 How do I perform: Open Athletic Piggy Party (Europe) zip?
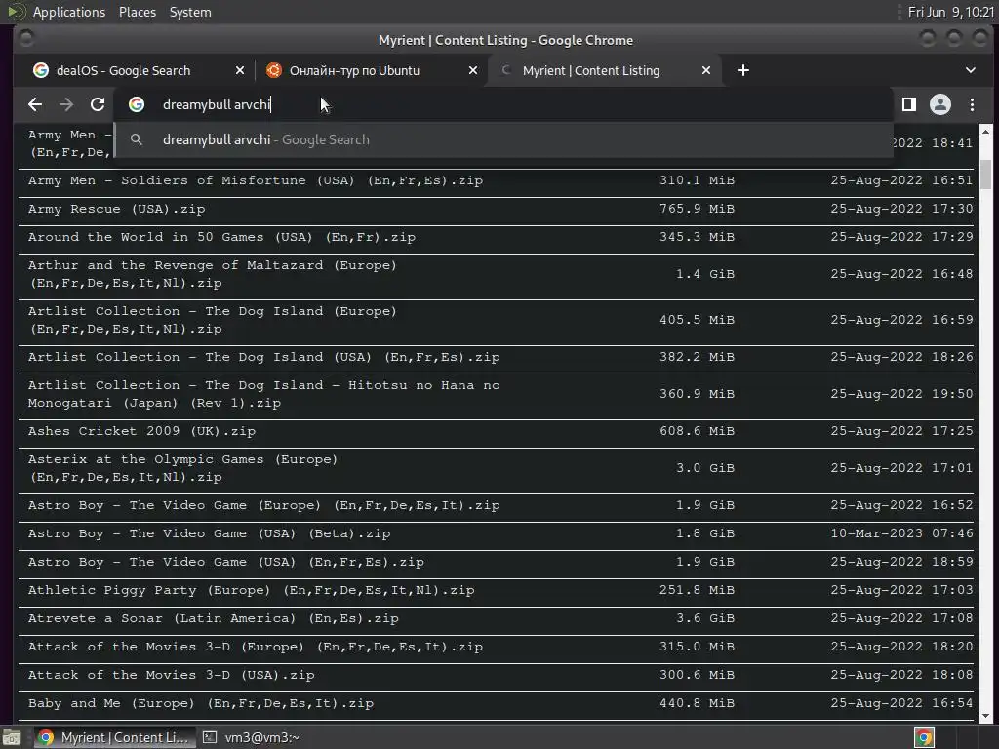coord(251,590)
